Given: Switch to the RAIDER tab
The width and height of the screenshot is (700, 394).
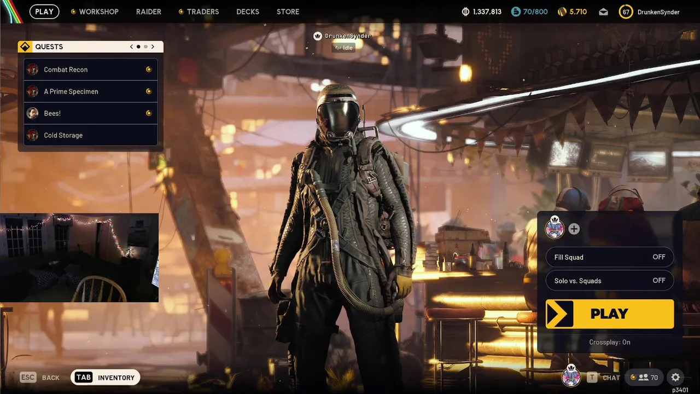Looking at the screenshot, I should pyautogui.click(x=149, y=11).
